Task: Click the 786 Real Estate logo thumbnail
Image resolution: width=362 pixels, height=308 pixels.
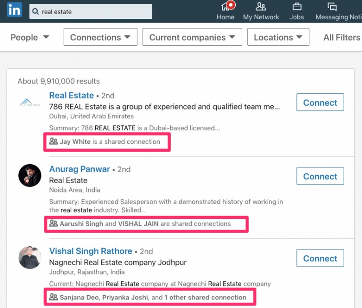Action: (x=30, y=102)
